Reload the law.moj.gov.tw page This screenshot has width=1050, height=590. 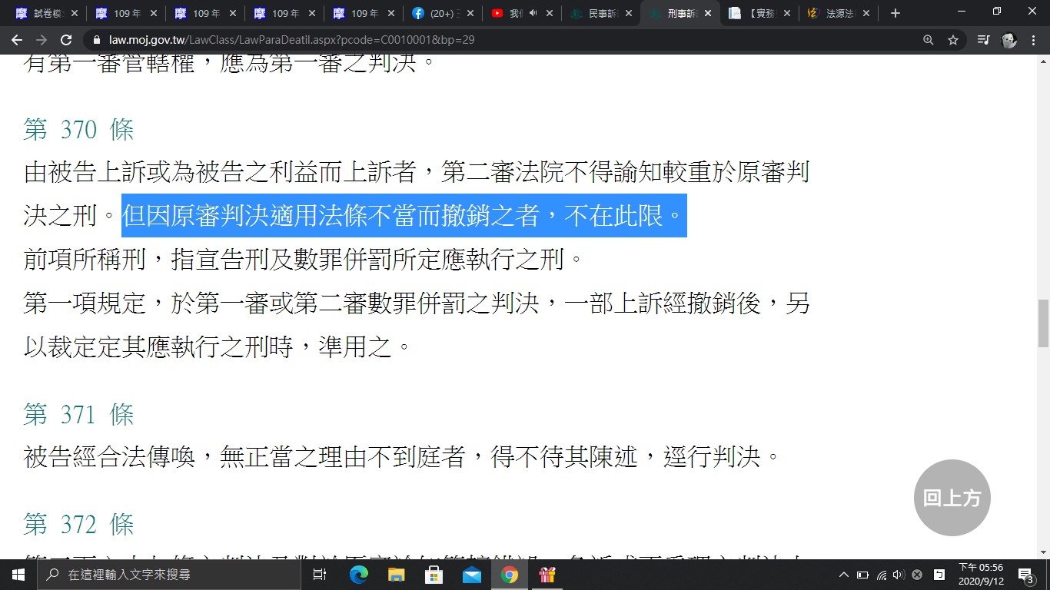click(66, 40)
